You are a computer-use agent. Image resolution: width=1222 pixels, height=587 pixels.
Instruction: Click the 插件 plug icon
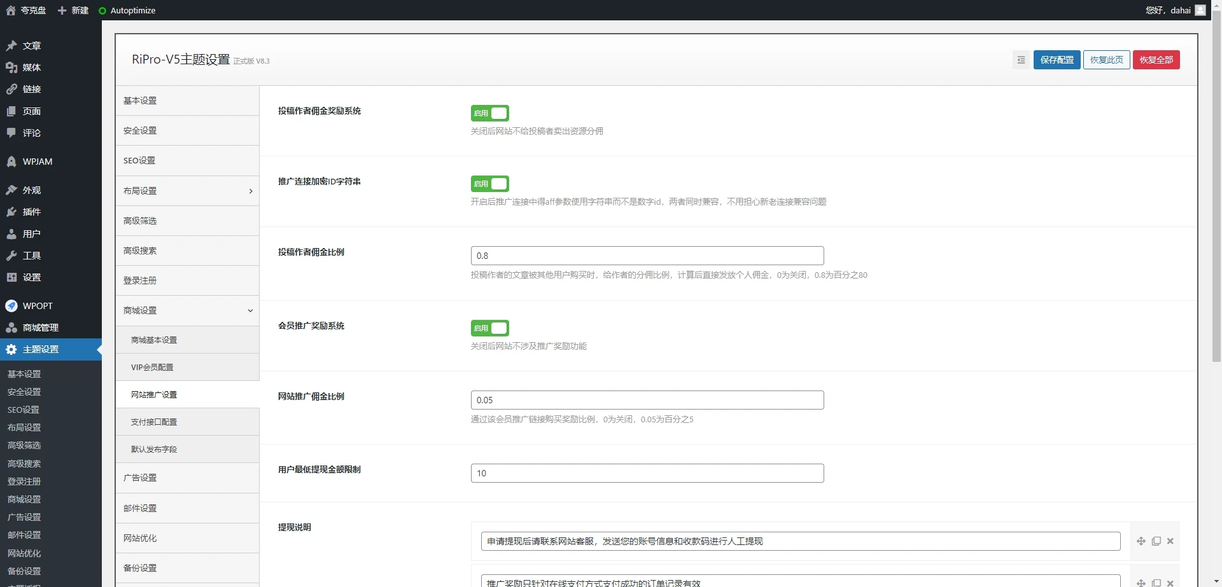pyautogui.click(x=11, y=212)
